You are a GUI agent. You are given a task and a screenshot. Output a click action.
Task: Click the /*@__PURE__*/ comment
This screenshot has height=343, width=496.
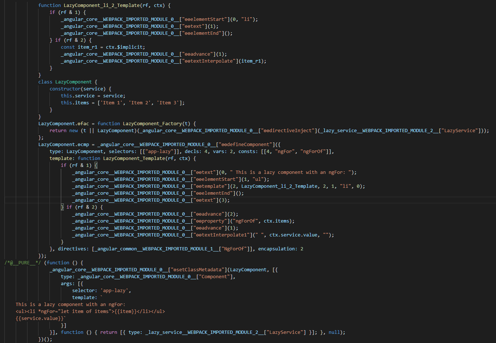23,262
